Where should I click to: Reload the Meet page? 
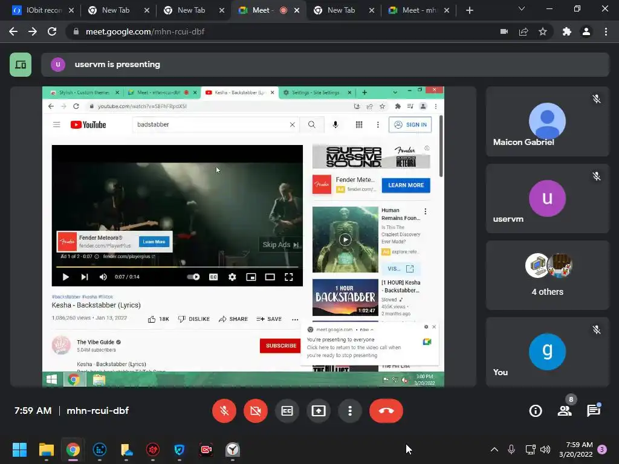[x=52, y=31]
